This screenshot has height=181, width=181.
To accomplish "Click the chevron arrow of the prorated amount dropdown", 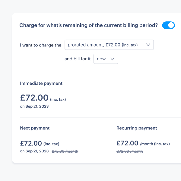I will tap(148, 45).
